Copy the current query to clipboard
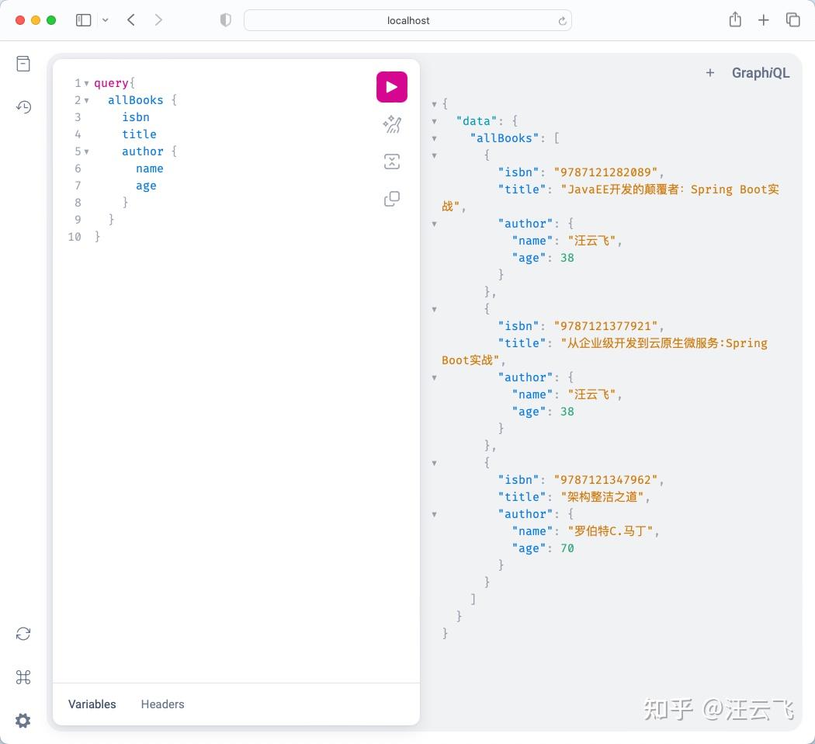 (x=391, y=199)
